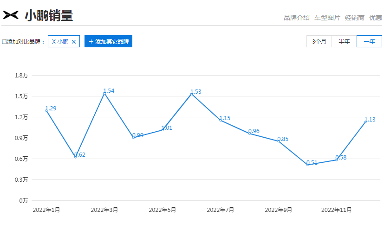Click the 1.15 data point for July
The image size is (384, 230).
pyautogui.click(x=221, y=120)
